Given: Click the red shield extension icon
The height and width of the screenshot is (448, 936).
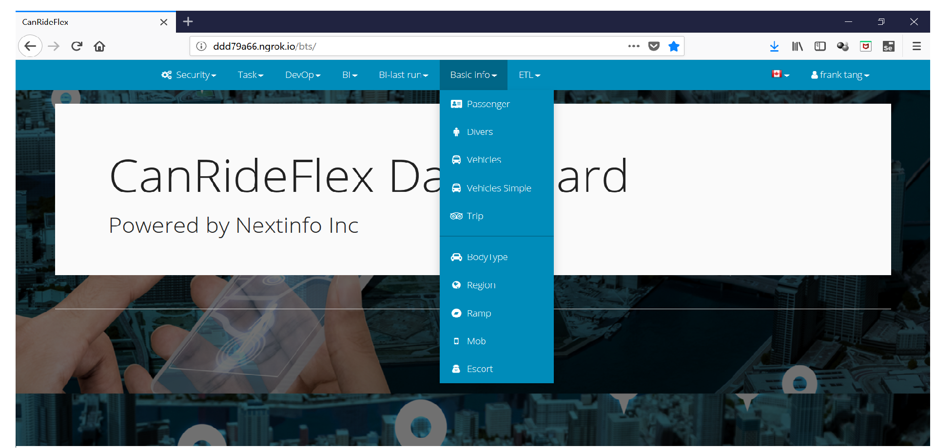Looking at the screenshot, I should (866, 46).
